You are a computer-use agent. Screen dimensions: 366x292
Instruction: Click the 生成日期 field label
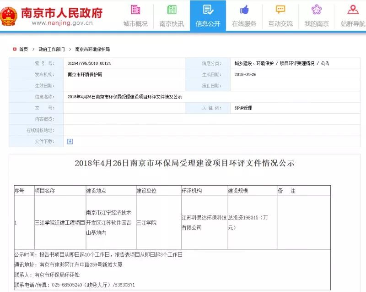[212, 75]
